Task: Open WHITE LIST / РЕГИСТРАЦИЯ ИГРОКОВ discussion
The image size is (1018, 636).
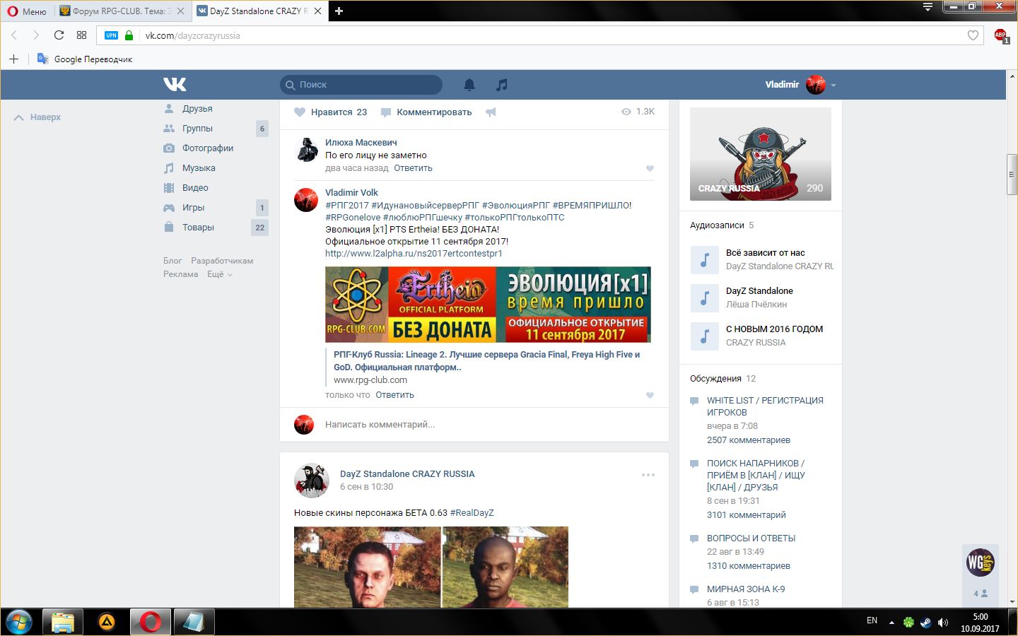Action: 765,406
